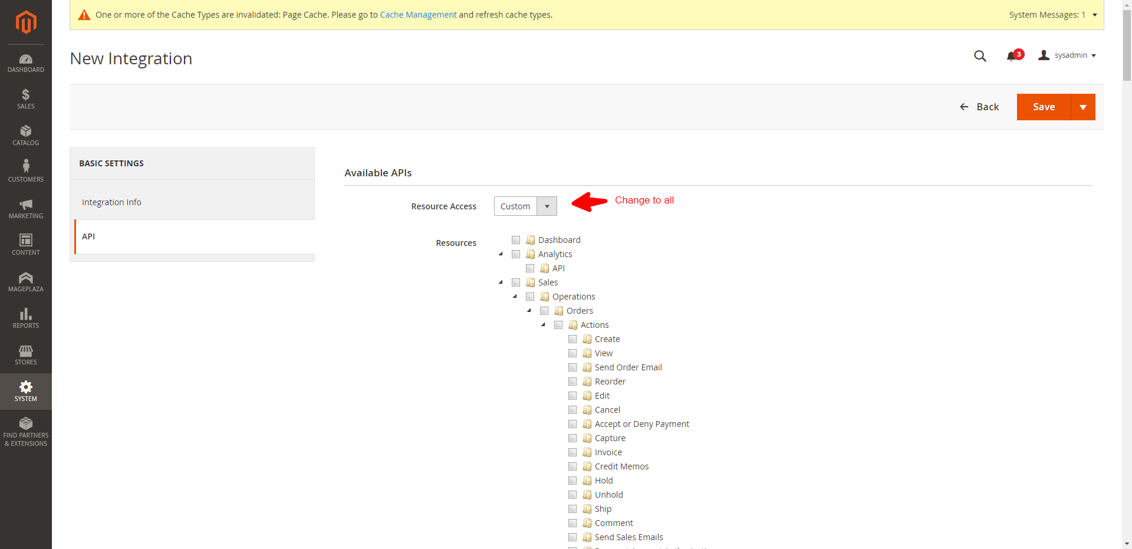The width and height of the screenshot is (1132, 549).
Task: Open the Resource Access dropdown
Action: click(x=525, y=206)
